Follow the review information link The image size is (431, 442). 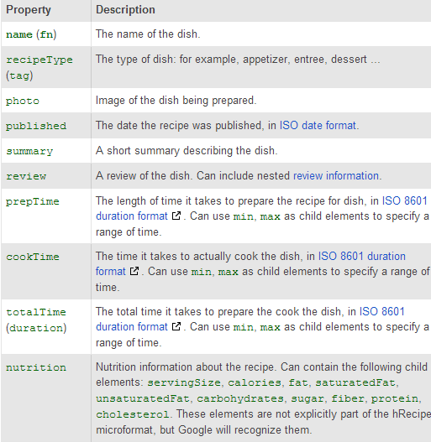(x=336, y=175)
